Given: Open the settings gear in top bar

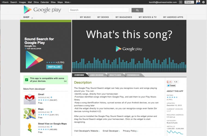Looking at the screenshot, I should click(x=203, y=2).
